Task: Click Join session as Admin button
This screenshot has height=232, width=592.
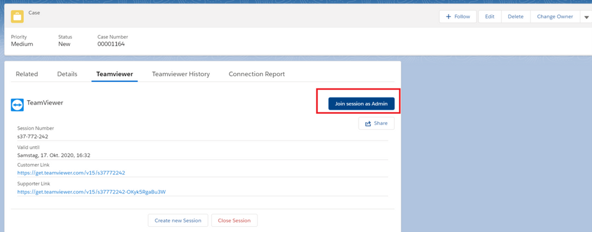Action: [361, 104]
